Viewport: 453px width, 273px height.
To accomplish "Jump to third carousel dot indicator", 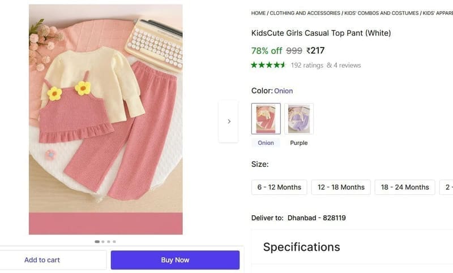I will pyautogui.click(x=109, y=241).
